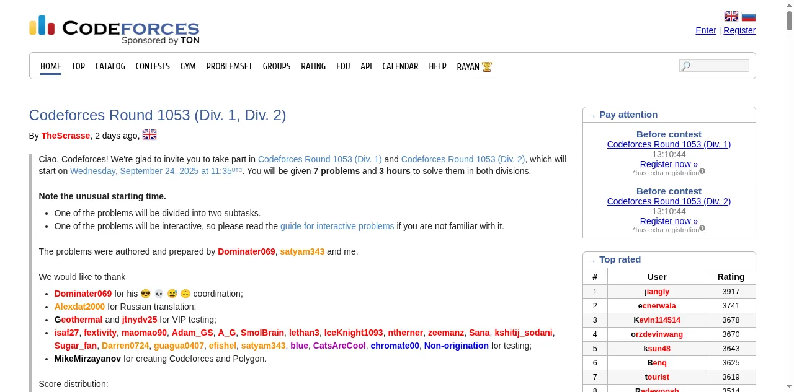Switch site language to English flag
The height and width of the screenshot is (392, 794).
[731, 17]
